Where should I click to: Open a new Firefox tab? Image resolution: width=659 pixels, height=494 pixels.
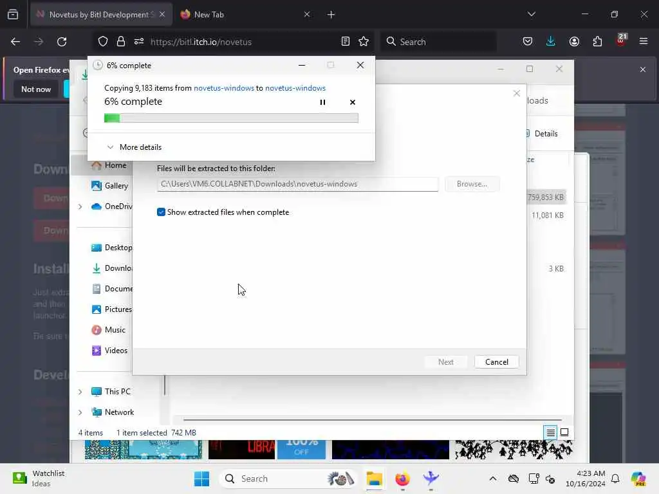331,15
